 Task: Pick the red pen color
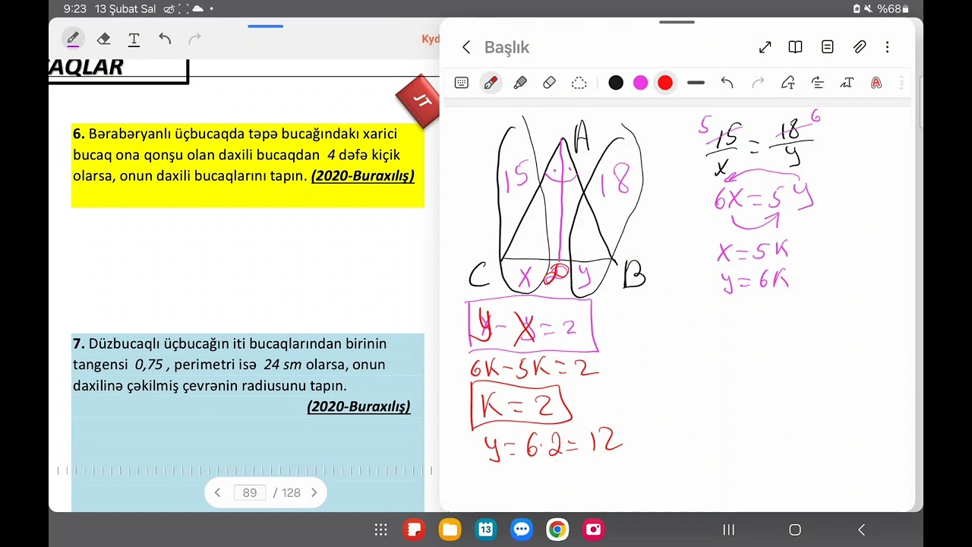(665, 83)
